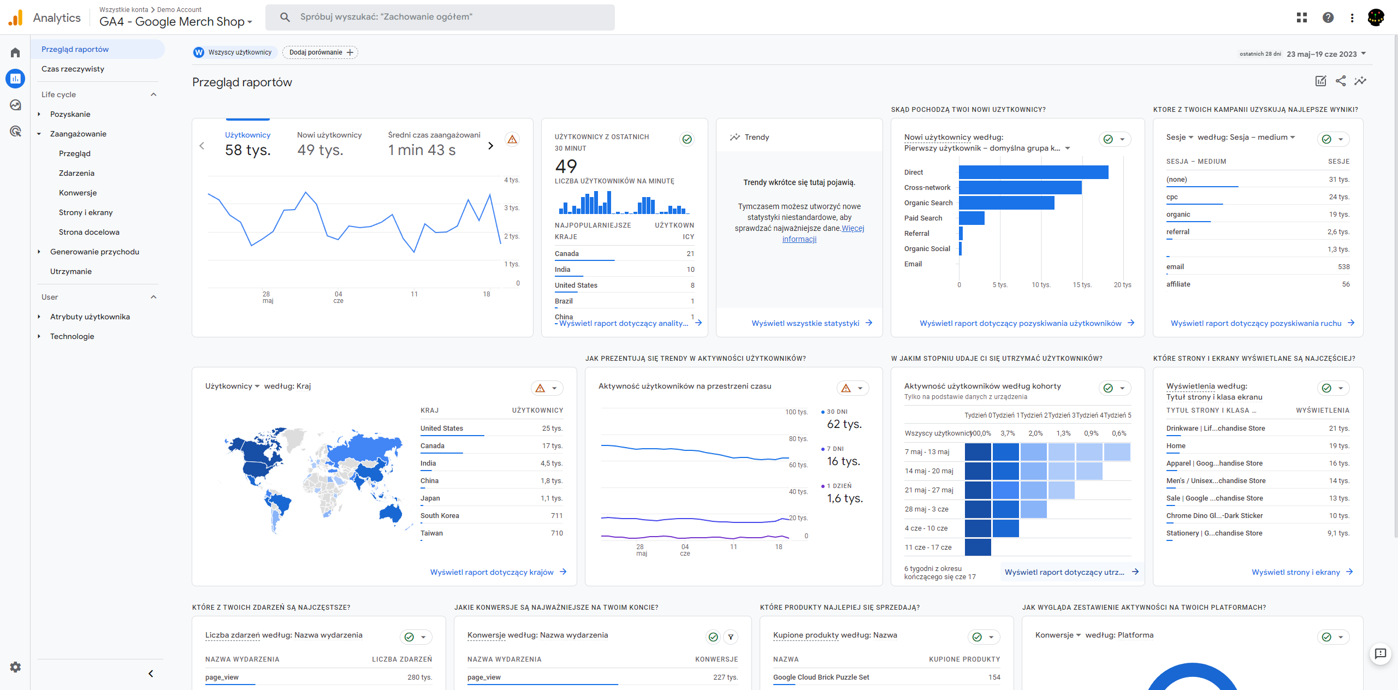Expand Atrybuty użytkownika section

(x=39, y=317)
